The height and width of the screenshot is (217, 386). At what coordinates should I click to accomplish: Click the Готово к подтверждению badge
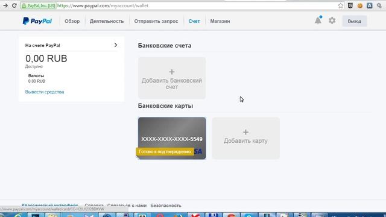point(165,151)
